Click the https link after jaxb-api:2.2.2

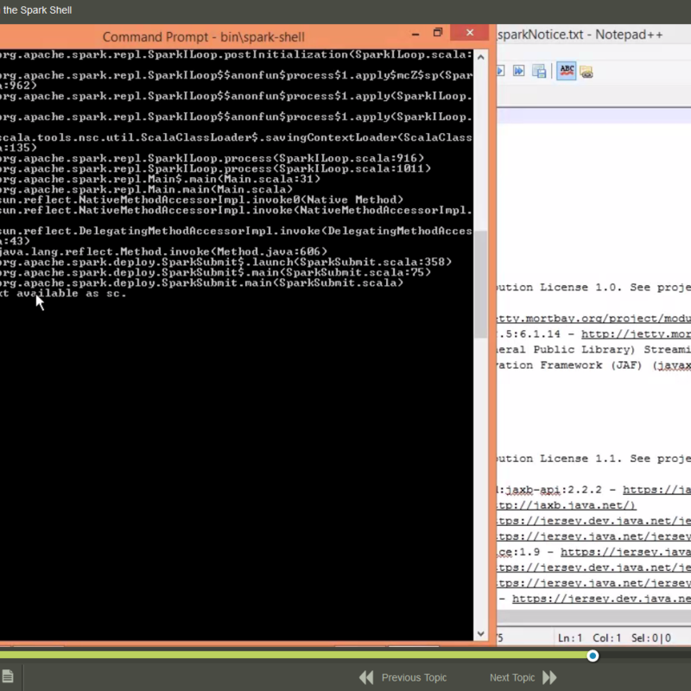[x=656, y=490]
